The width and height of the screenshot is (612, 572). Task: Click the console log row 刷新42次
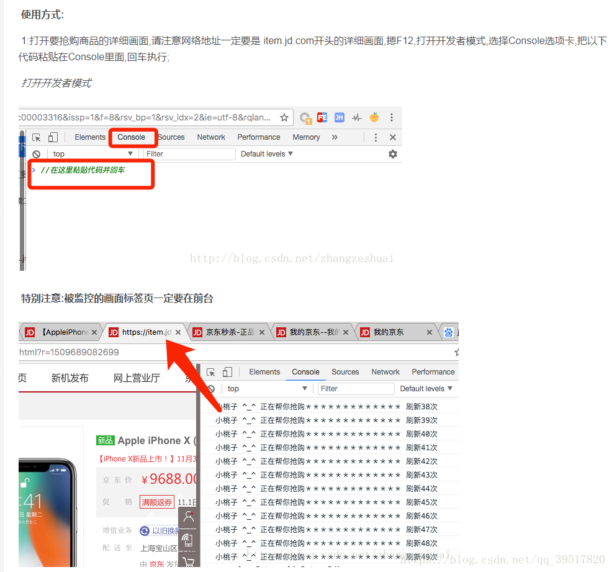(329, 461)
